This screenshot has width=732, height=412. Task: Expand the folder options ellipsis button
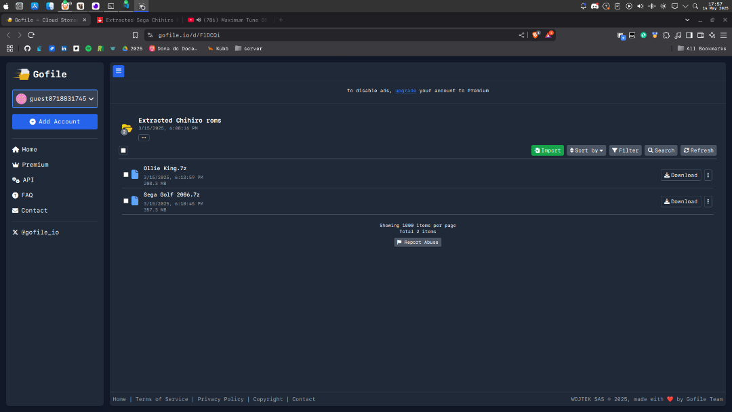(x=144, y=138)
